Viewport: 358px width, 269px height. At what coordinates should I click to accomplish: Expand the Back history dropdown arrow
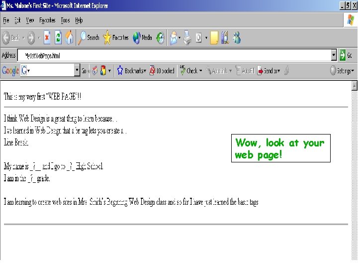click(x=23, y=38)
